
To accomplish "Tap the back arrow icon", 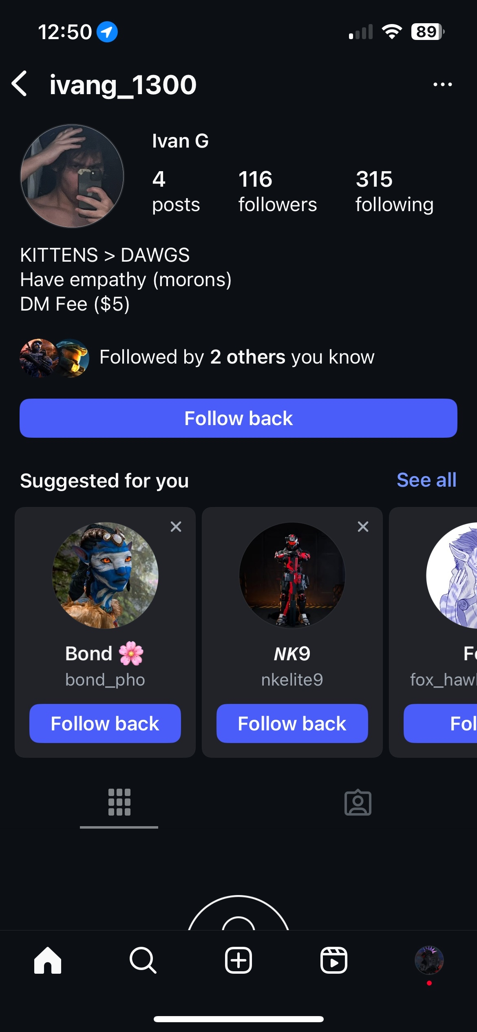I will click(x=20, y=84).
